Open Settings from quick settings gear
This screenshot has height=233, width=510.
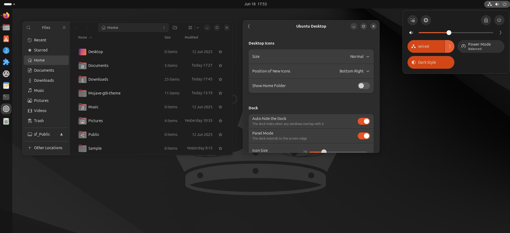pyautogui.click(x=426, y=20)
